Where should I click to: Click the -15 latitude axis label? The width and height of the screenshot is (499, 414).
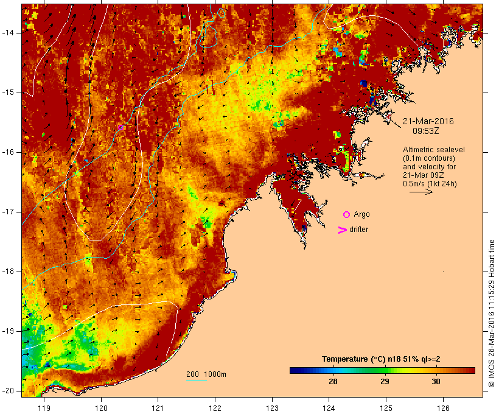coord(8,93)
